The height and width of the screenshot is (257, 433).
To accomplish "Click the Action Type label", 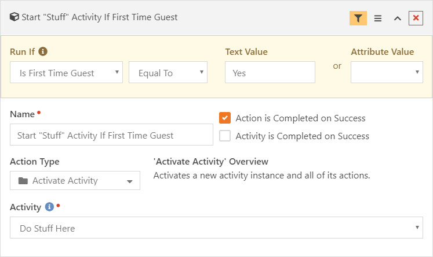I will [35, 162].
